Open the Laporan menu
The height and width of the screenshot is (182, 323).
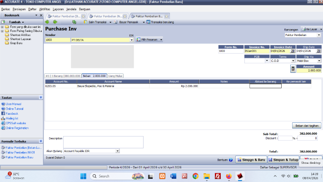[x=58, y=9]
